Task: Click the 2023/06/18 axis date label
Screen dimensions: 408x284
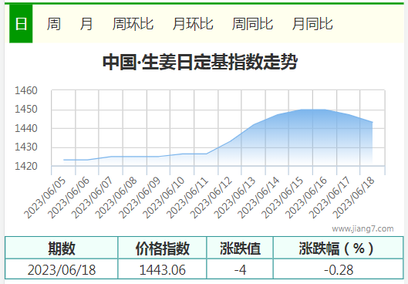Action: [353, 198]
